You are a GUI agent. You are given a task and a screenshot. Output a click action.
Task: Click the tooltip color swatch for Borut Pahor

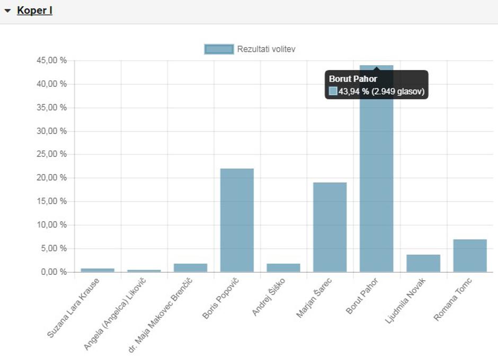tap(333, 91)
